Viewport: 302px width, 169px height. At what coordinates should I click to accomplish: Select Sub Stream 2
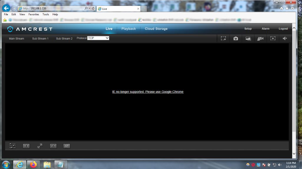(x=64, y=38)
